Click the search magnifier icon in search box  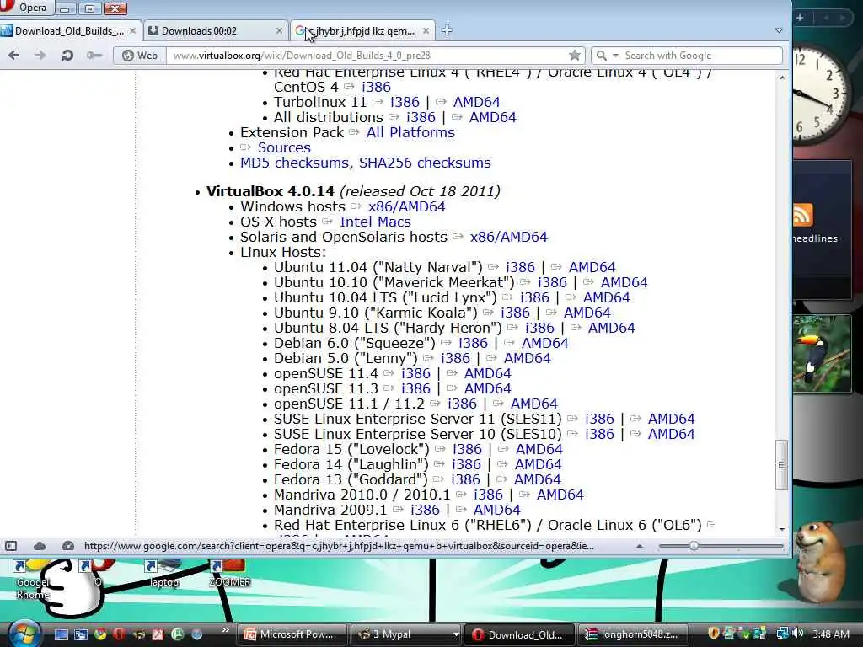602,56
